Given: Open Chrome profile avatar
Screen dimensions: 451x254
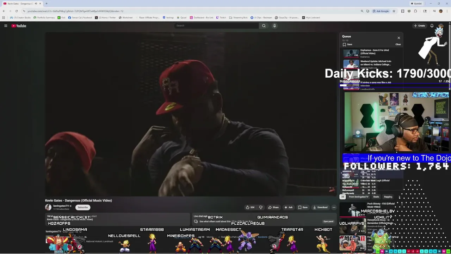Looking at the screenshot, I should point(440,11).
